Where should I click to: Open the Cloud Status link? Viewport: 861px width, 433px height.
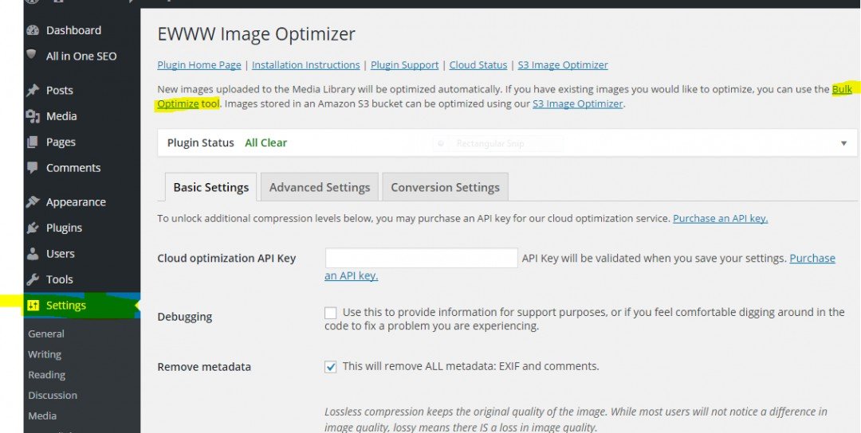(478, 65)
